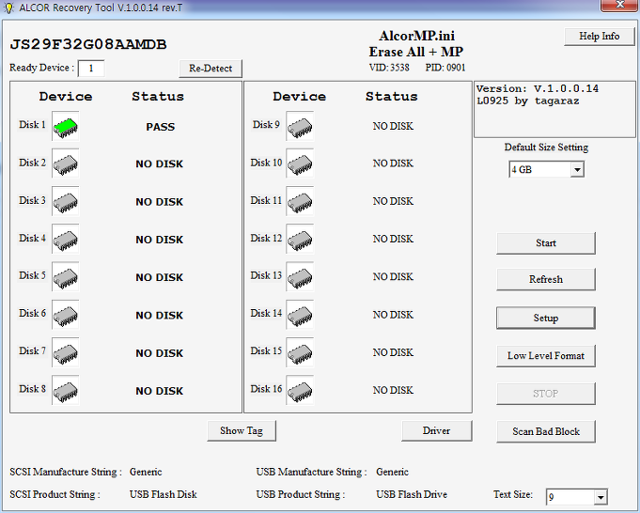Click the PID: 0901 text
640x513 pixels.
(x=445, y=68)
